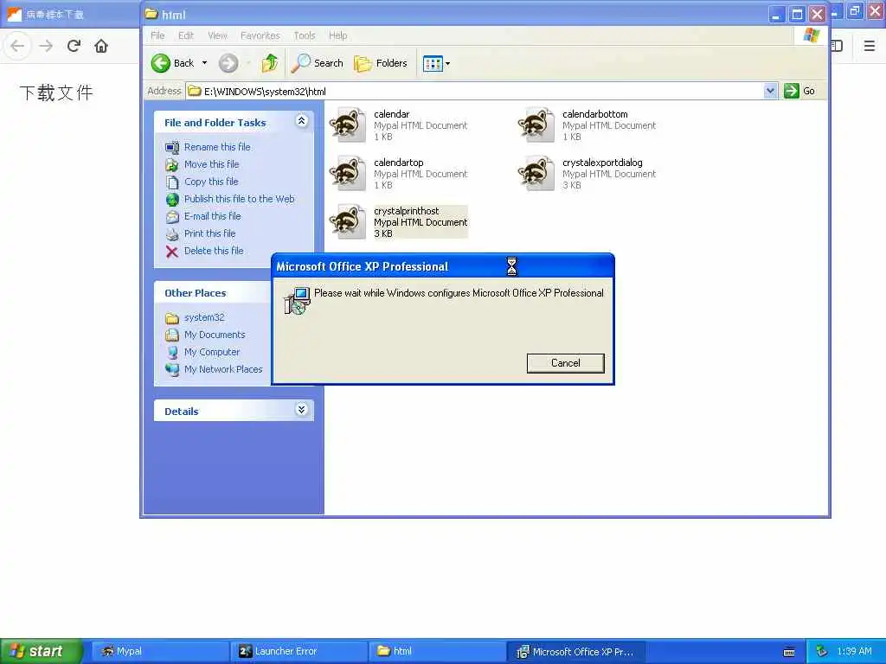Open the Tools menu

(x=304, y=35)
